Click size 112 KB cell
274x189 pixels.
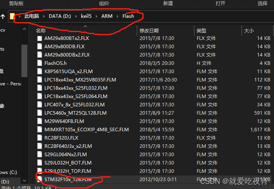(262, 80)
